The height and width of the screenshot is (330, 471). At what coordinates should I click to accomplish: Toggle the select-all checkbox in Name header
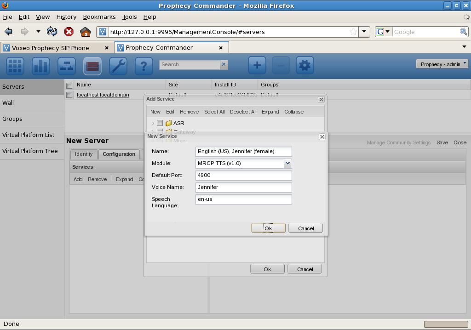coord(69,85)
